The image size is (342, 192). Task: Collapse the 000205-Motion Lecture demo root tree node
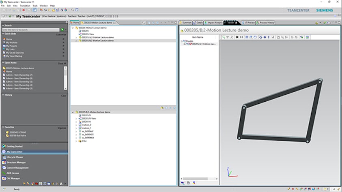coord(73,28)
